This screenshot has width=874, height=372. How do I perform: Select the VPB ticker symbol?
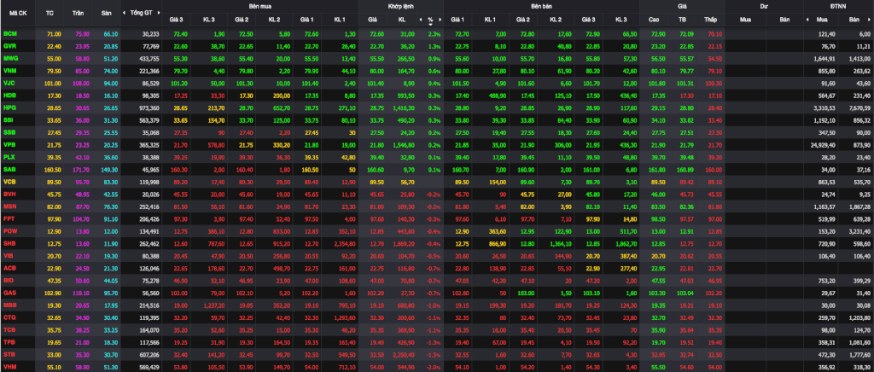(9, 145)
